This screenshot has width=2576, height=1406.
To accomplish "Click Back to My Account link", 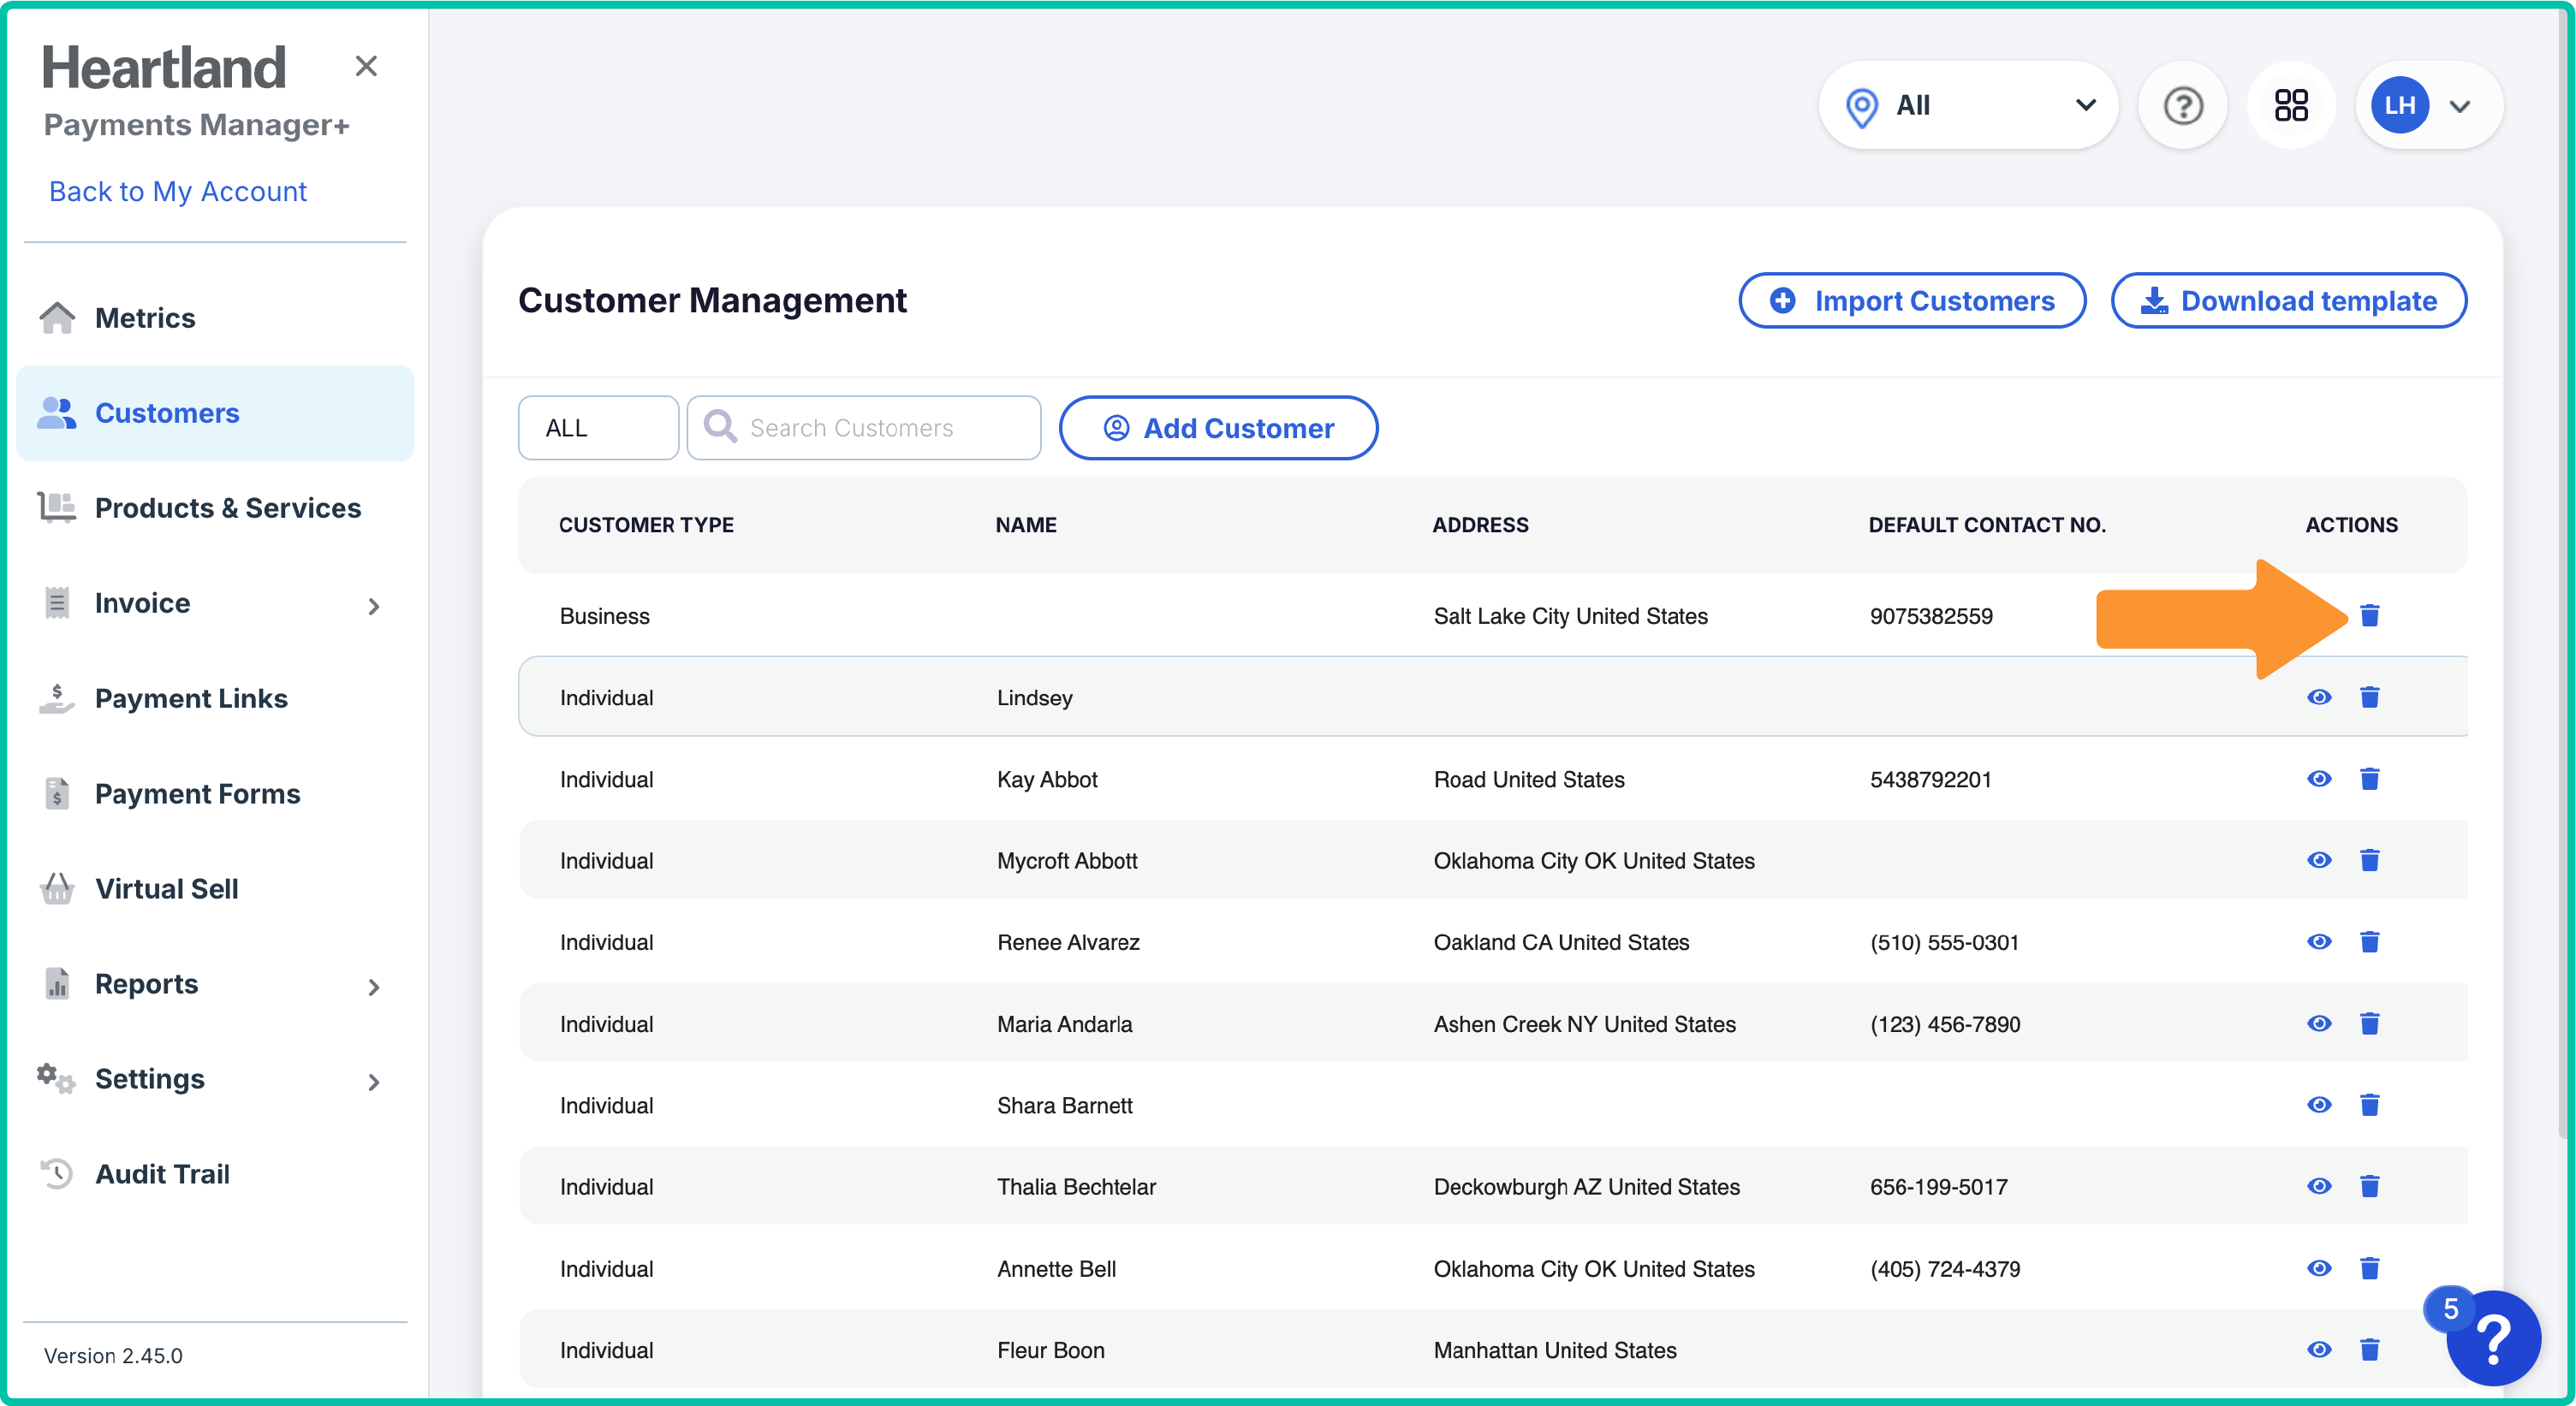I will [x=178, y=191].
